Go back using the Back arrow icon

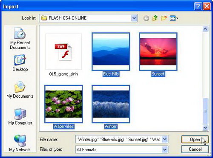[146, 18]
